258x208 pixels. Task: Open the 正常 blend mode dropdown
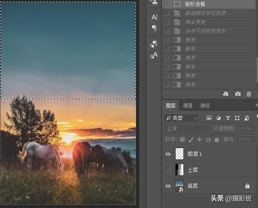click(186, 129)
